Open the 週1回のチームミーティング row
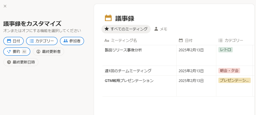256x115 pixels. coord(128,71)
